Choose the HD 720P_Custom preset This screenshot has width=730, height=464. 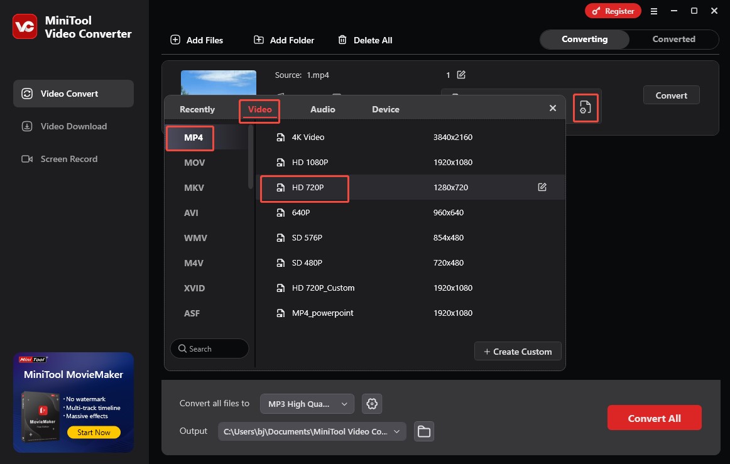pyautogui.click(x=411, y=288)
